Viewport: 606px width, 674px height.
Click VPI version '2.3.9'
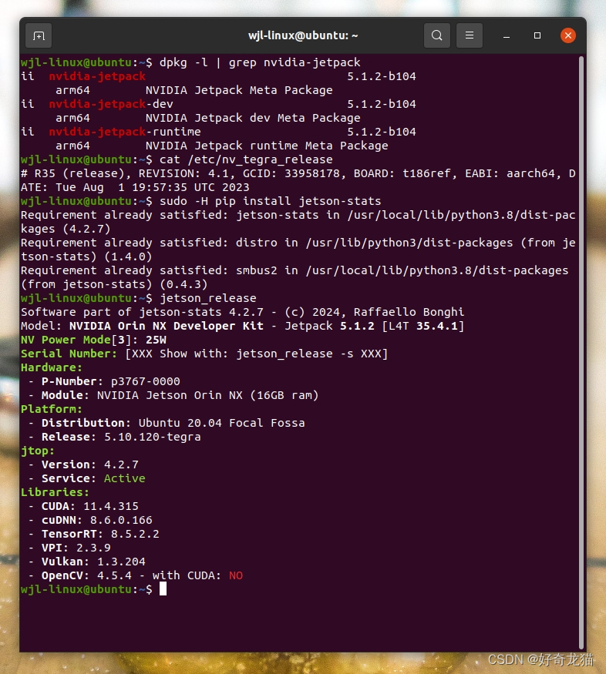click(93, 548)
